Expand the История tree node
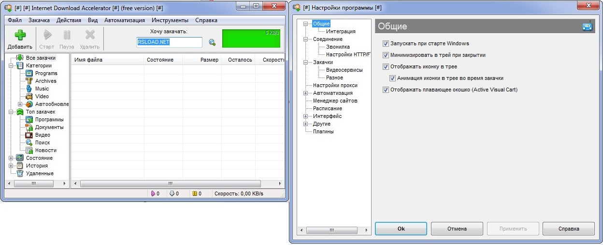This screenshot has width=603, height=245. 11,166
